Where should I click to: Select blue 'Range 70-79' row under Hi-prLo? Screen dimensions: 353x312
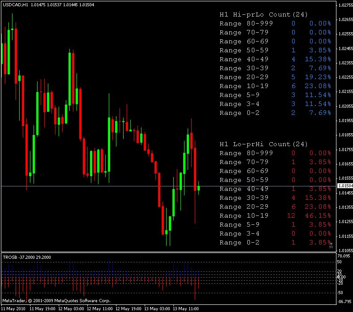click(x=276, y=32)
